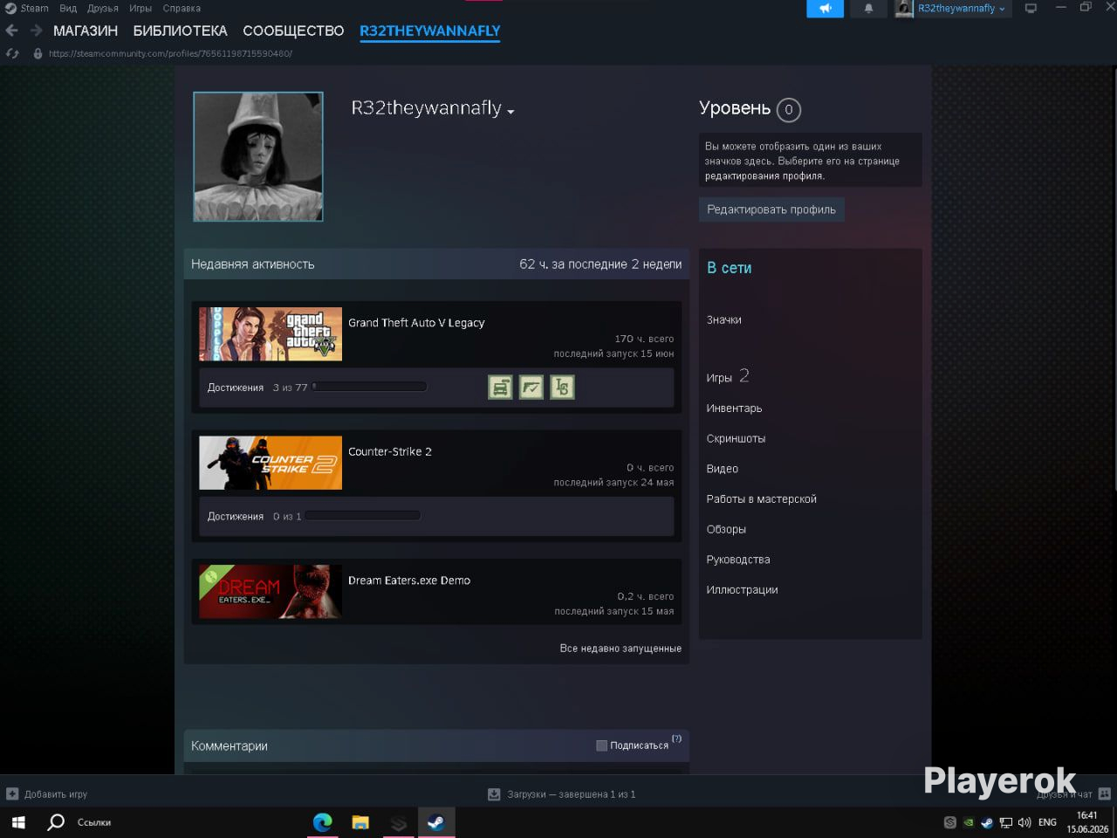Viewport: 1117px width, 838px height.
Task: Select the R32THEYWANNAFLY navigation tab
Action: click(430, 31)
